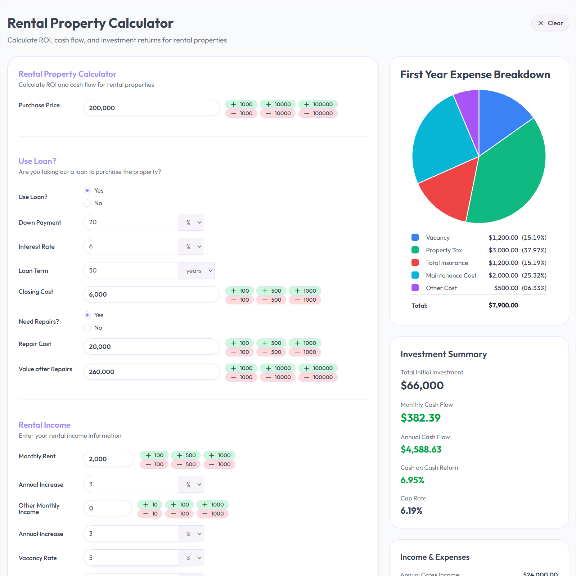Click inside the Purchase Price field
The height and width of the screenshot is (576, 576).
click(x=151, y=108)
